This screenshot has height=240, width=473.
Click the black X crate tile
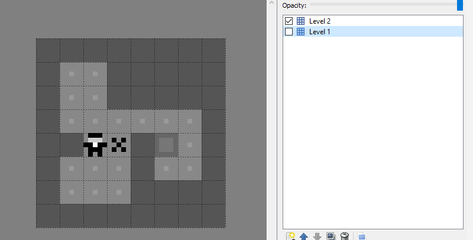[x=119, y=145]
